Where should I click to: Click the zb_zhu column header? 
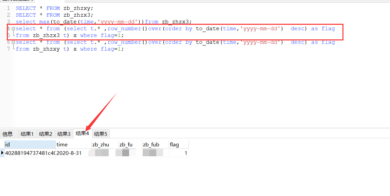105,144
